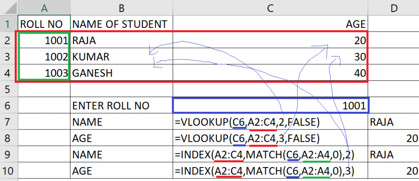Screen dimensions: 419x181
Task: Select row 1 header
Action: (x=9, y=24)
